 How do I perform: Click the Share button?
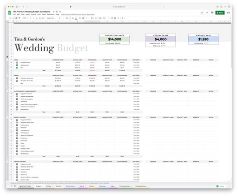[220, 13]
